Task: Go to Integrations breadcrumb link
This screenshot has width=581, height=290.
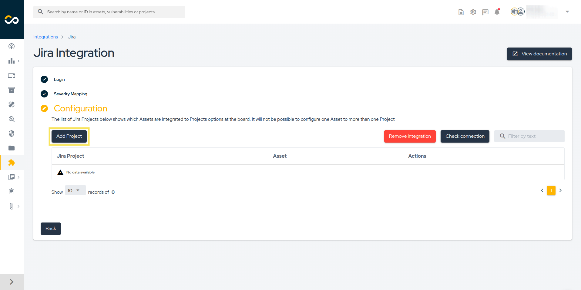Action: tap(45, 37)
